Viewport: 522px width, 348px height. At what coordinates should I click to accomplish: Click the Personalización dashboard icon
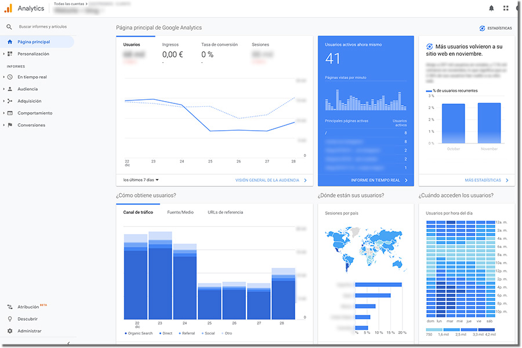[10, 53]
